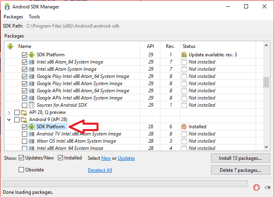Click the Android robot icon in Name header
This screenshot has width=274, height=197.
[x=10, y=46]
